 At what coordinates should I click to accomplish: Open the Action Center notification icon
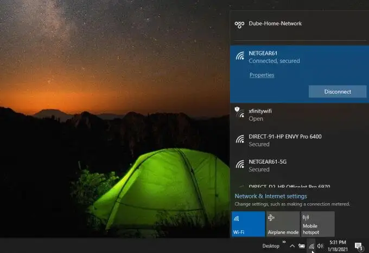(359, 246)
